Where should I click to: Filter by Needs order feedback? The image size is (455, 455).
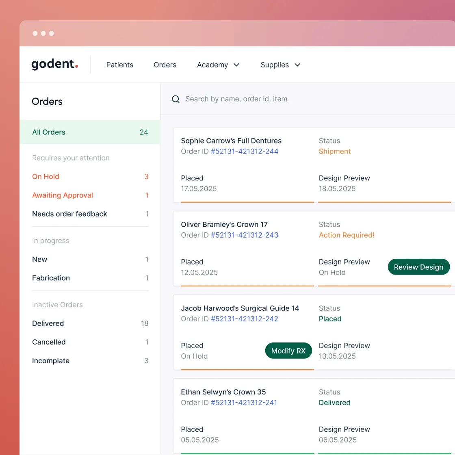click(x=90, y=214)
